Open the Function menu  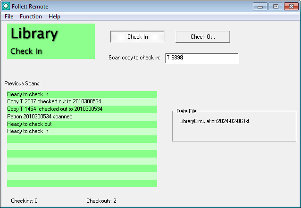[x=31, y=17]
